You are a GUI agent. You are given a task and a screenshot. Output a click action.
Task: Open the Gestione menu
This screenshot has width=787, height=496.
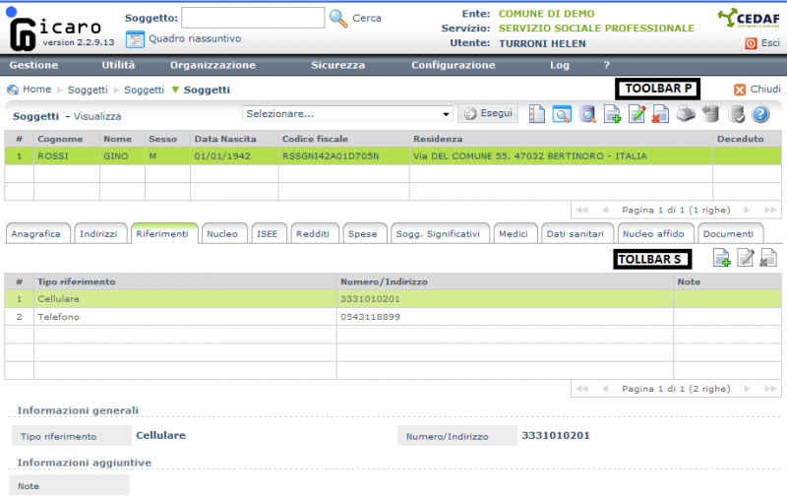click(x=33, y=65)
